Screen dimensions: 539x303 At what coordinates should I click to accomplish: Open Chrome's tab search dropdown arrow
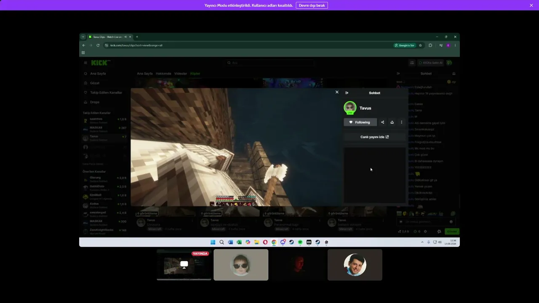point(83,37)
